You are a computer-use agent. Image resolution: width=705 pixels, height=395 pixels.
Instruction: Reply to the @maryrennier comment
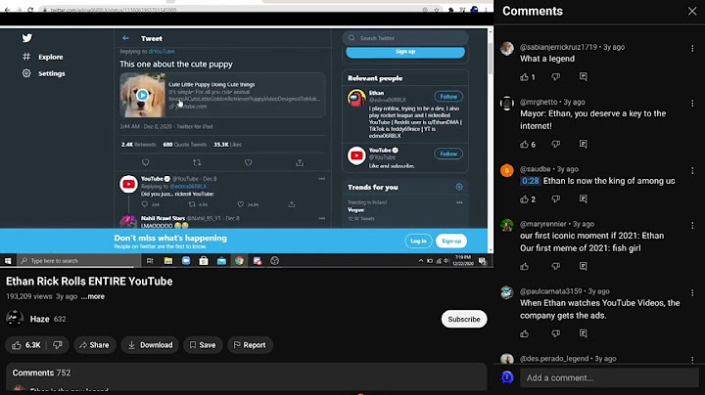(584, 266)
